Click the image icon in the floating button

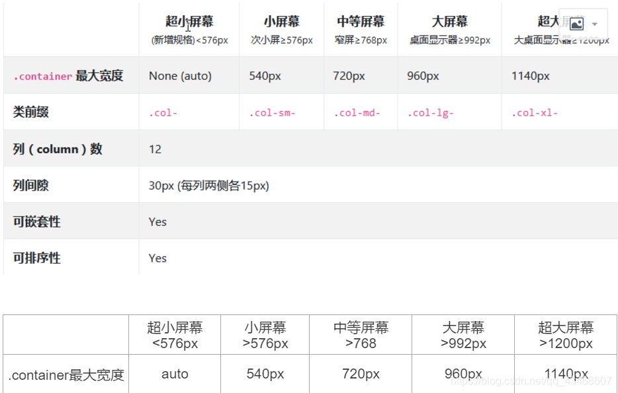coord(576,24)
